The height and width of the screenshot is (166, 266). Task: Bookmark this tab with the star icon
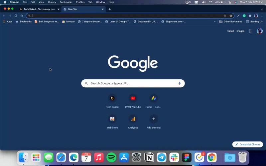click(231, 16)
